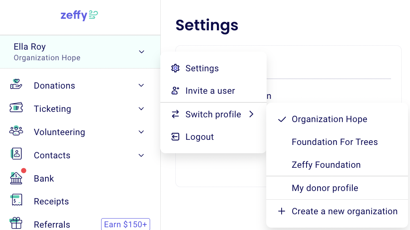Click the Receipts receipt icon
410x230 pixels.
pos(16,201)
